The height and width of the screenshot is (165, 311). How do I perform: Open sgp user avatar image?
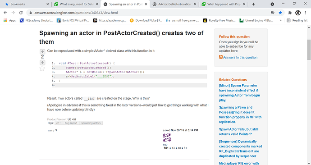[167, 137]
